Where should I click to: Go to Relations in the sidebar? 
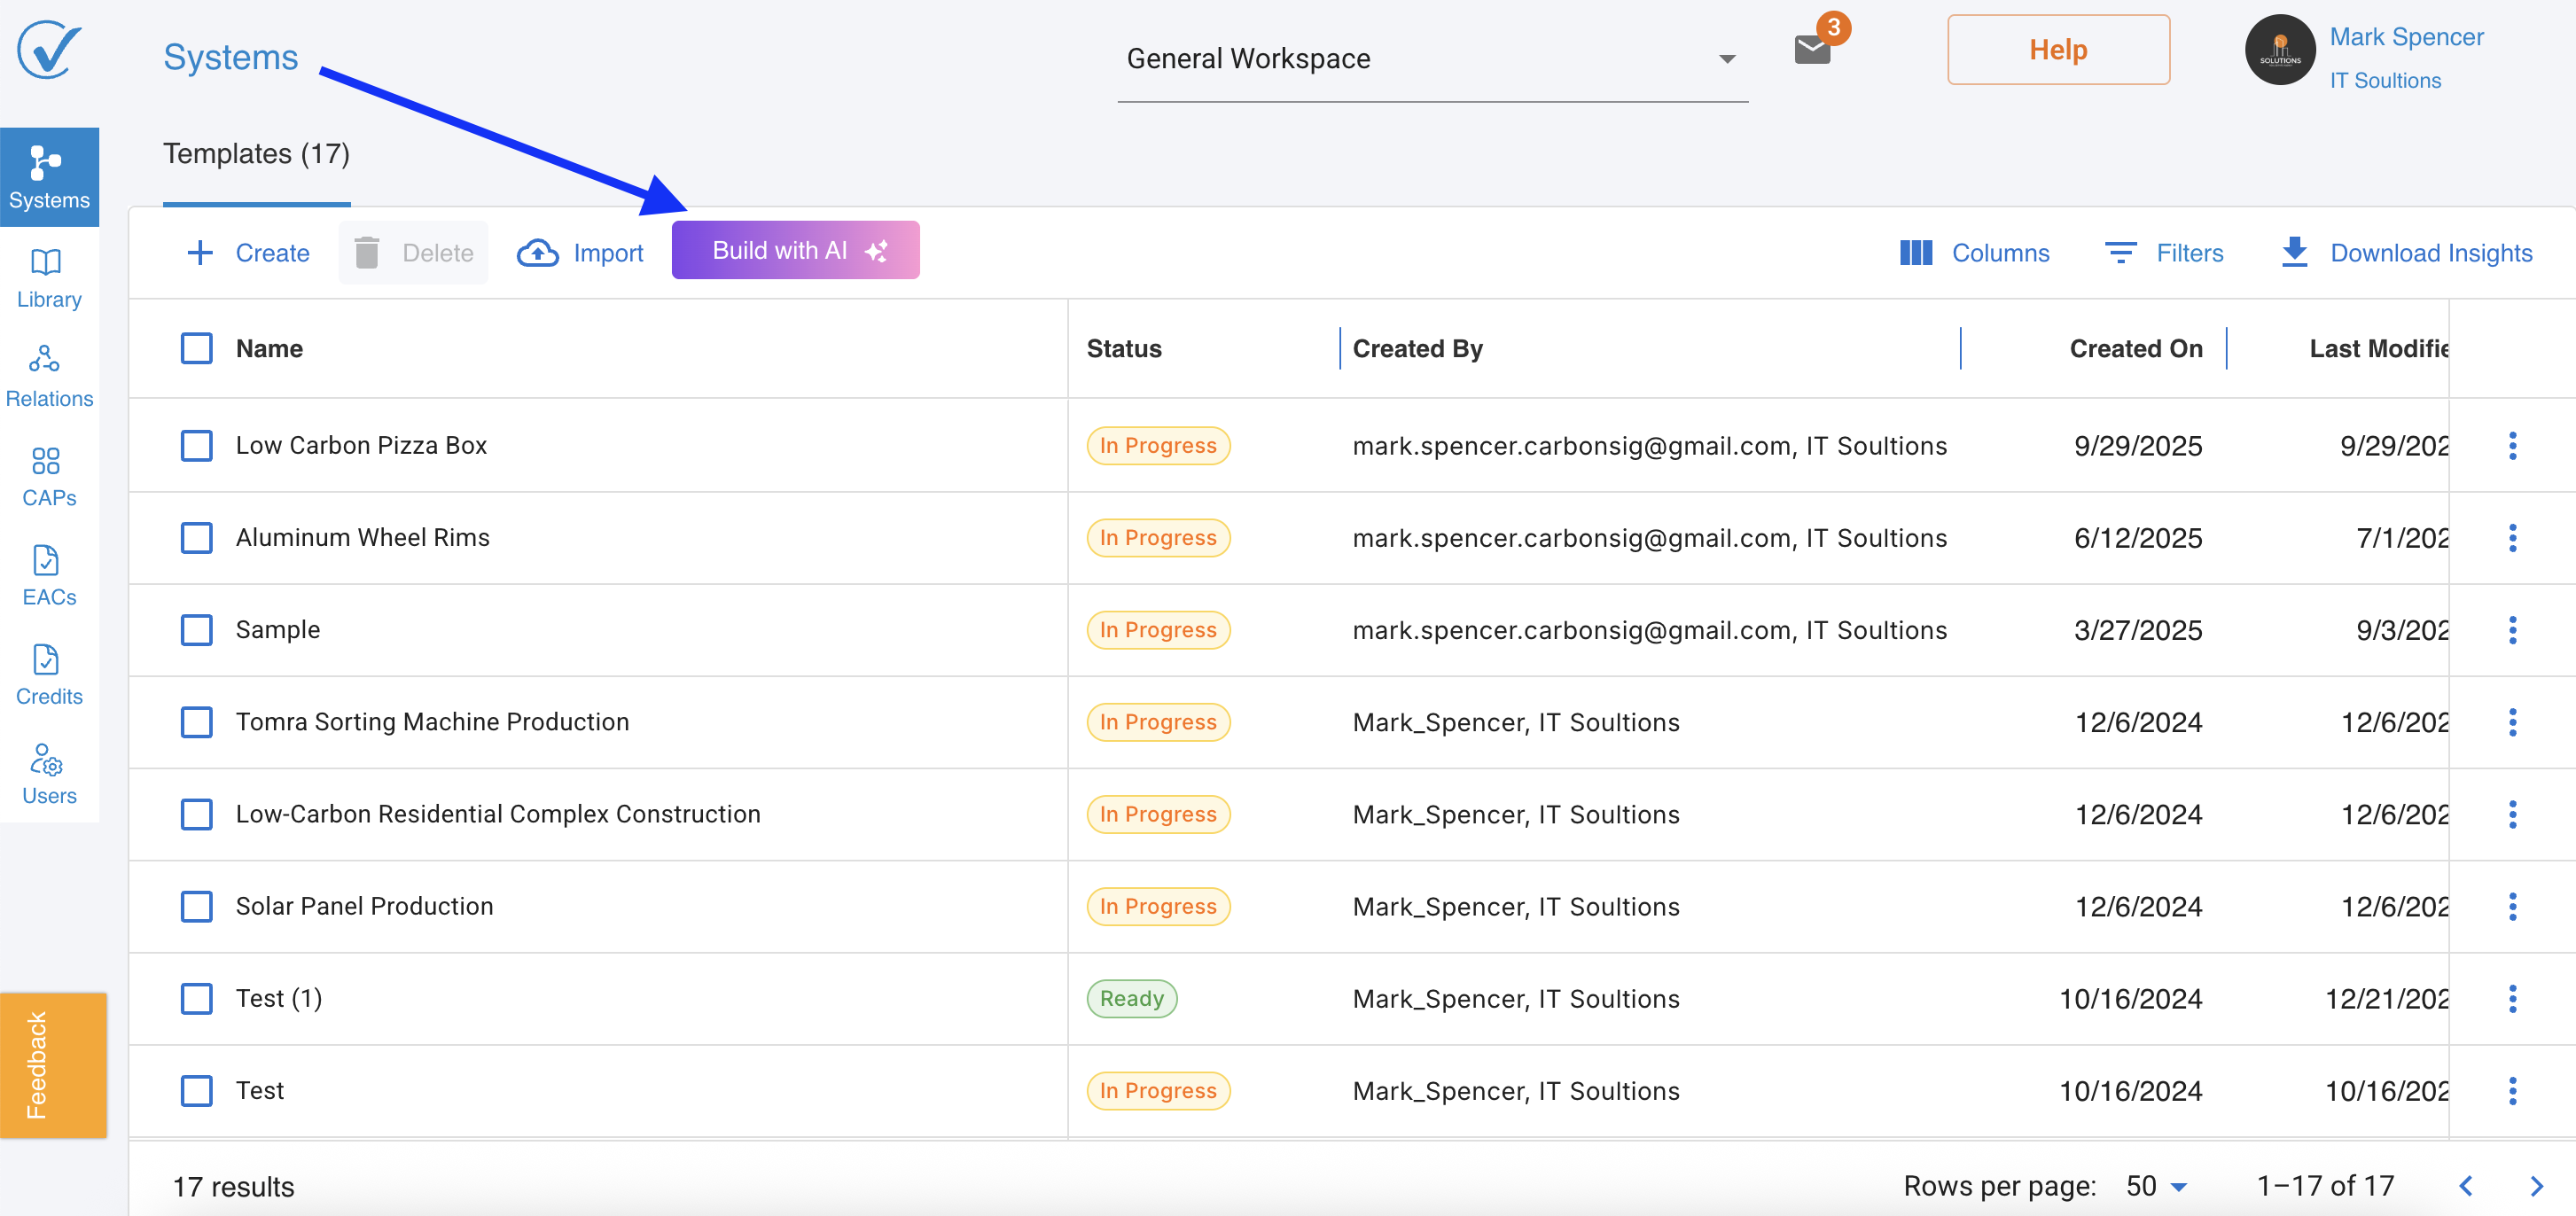pos(48,377)
